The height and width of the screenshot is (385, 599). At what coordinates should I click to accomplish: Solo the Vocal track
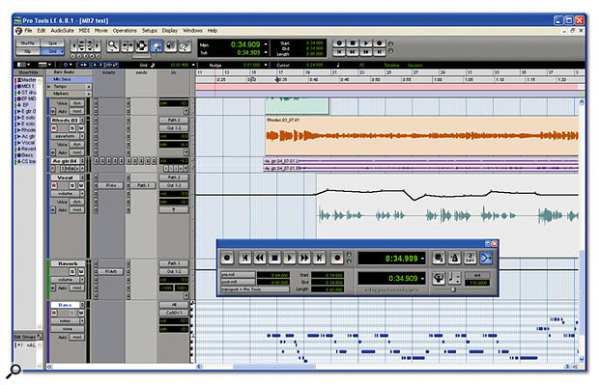click(x=72, y=185)
